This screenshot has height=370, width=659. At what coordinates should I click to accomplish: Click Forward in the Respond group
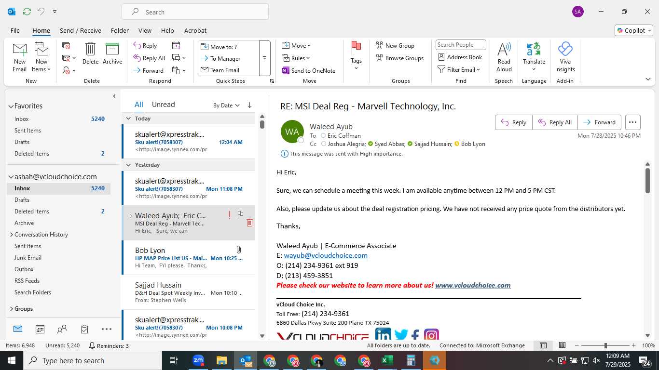pos(149,70)
